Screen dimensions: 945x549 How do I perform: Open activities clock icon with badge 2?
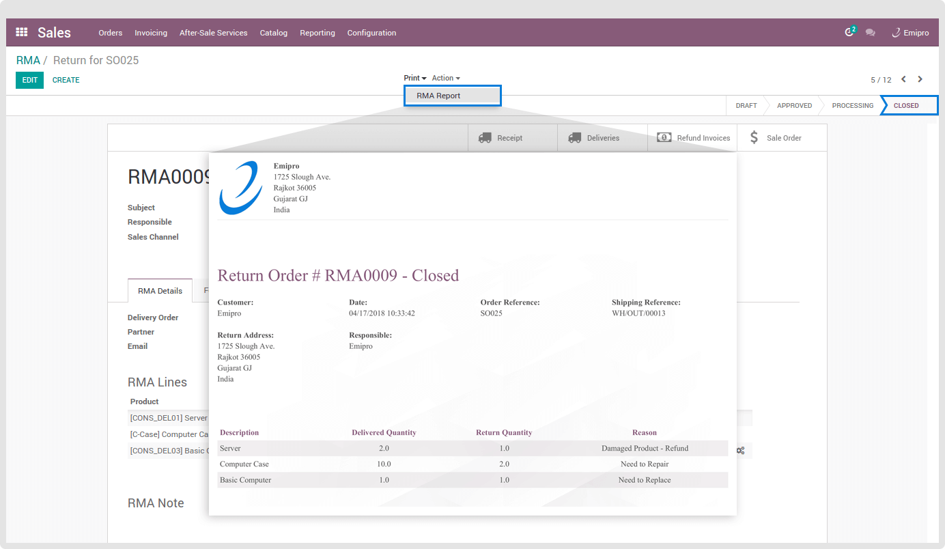850,31
